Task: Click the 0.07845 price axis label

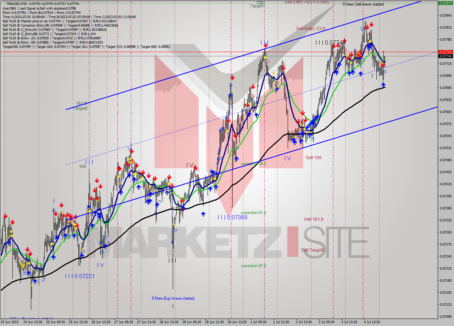Action: [445, 15]
